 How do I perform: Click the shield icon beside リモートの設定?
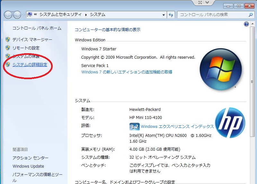point(8,48)
